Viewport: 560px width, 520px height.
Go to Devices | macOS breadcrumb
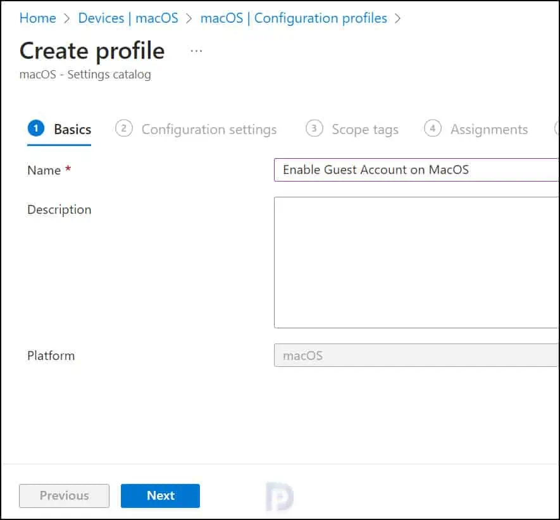[128, 18]
